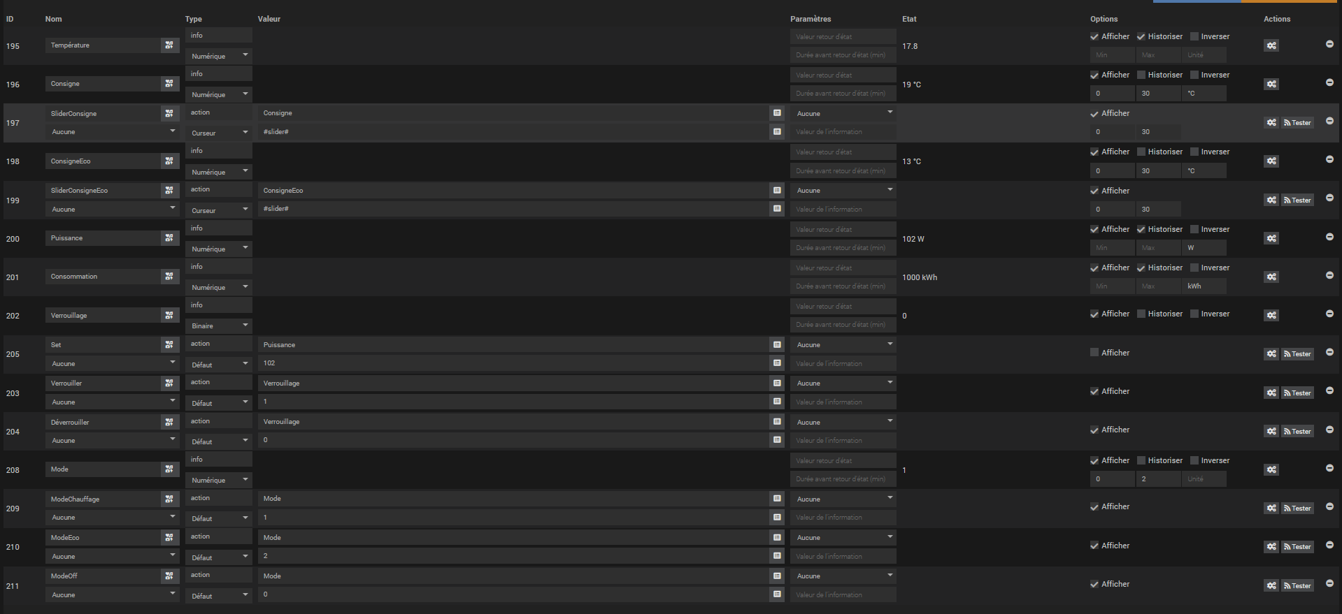Open the Curseur subtype dropdown of SliderConsigne

[x=218, y=132]
